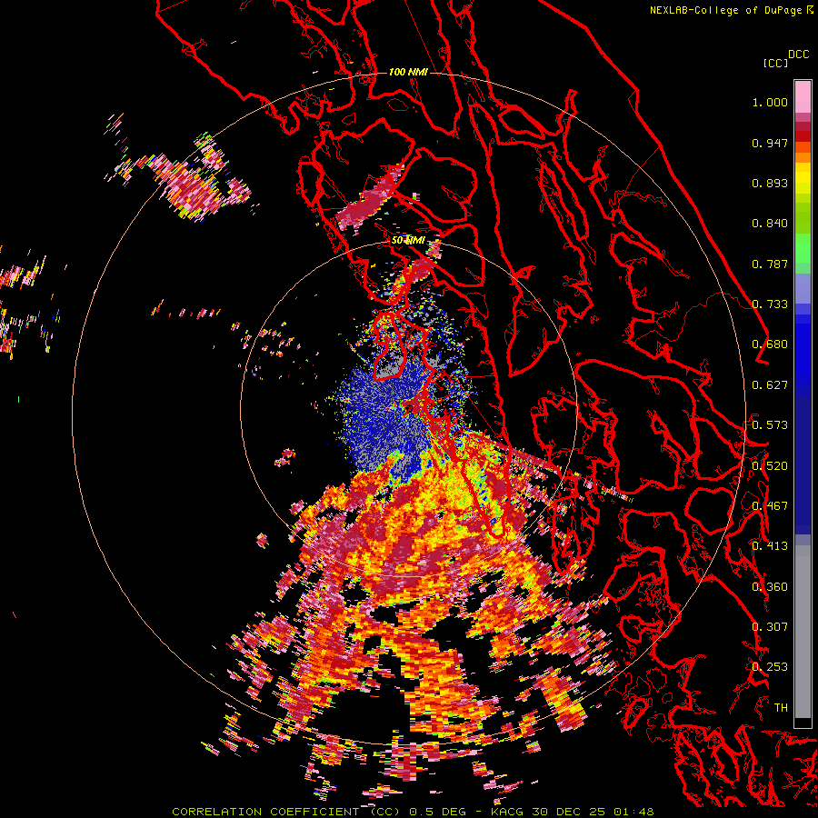Click the 1.000 value on color scale

click(x=770, y=102)
